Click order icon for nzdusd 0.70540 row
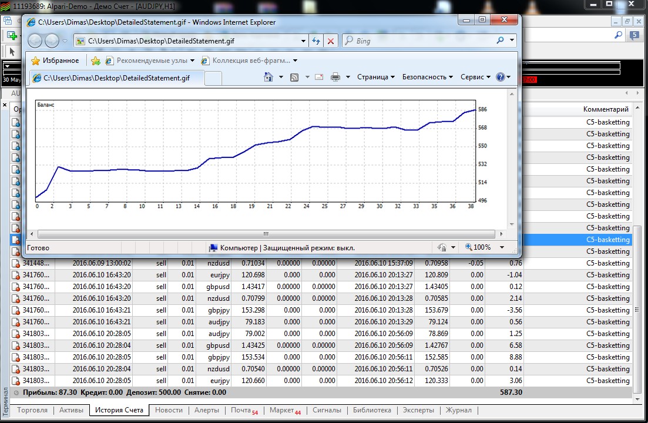 [x=16, y=369]
